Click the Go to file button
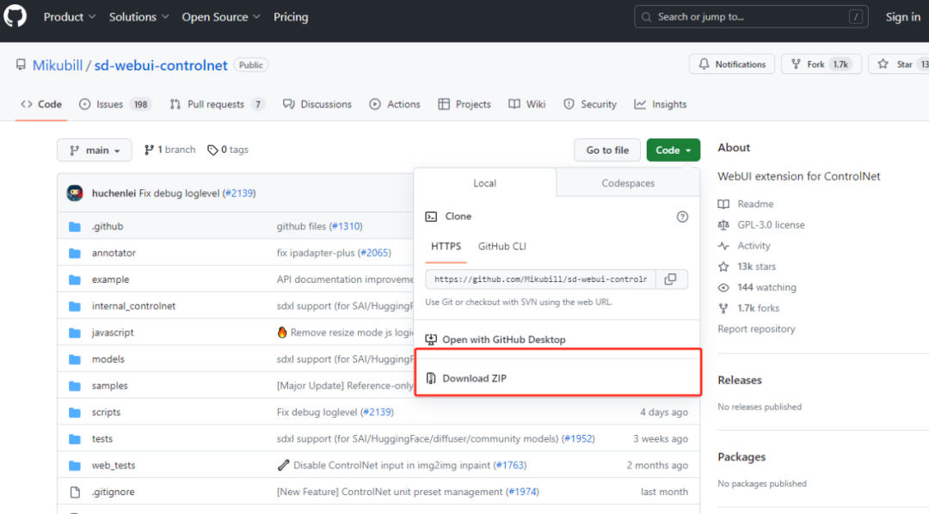 [x=607, y=150]
